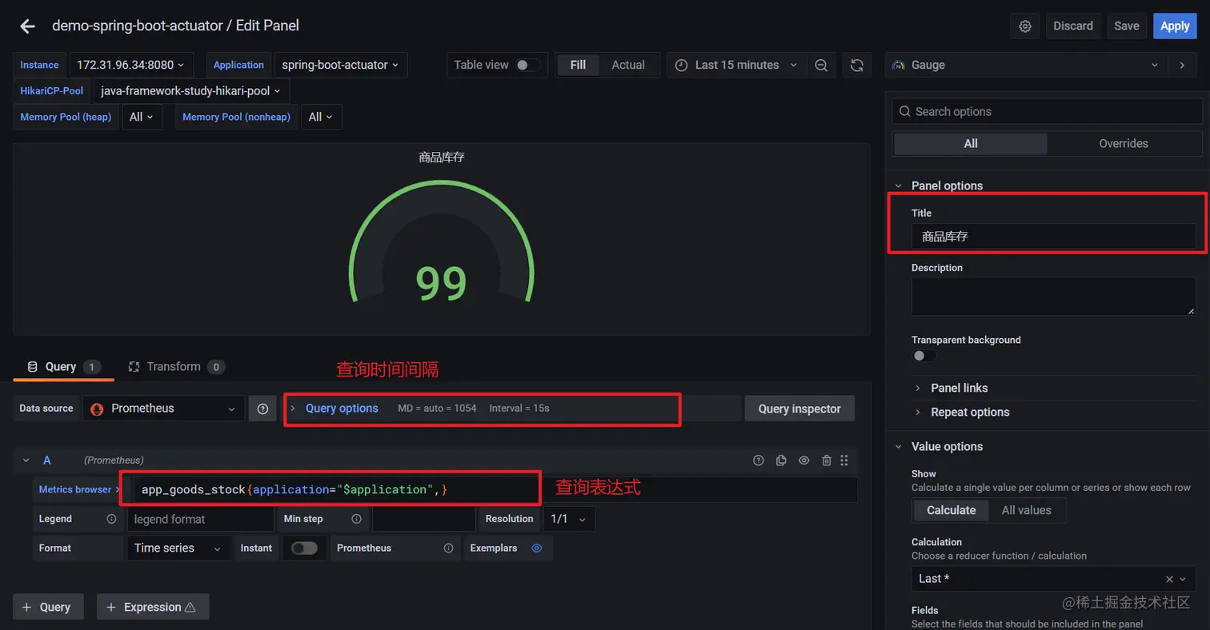Select the Fill display mode
Viewport: 1210px width, 630px height.
coord(578,66)
